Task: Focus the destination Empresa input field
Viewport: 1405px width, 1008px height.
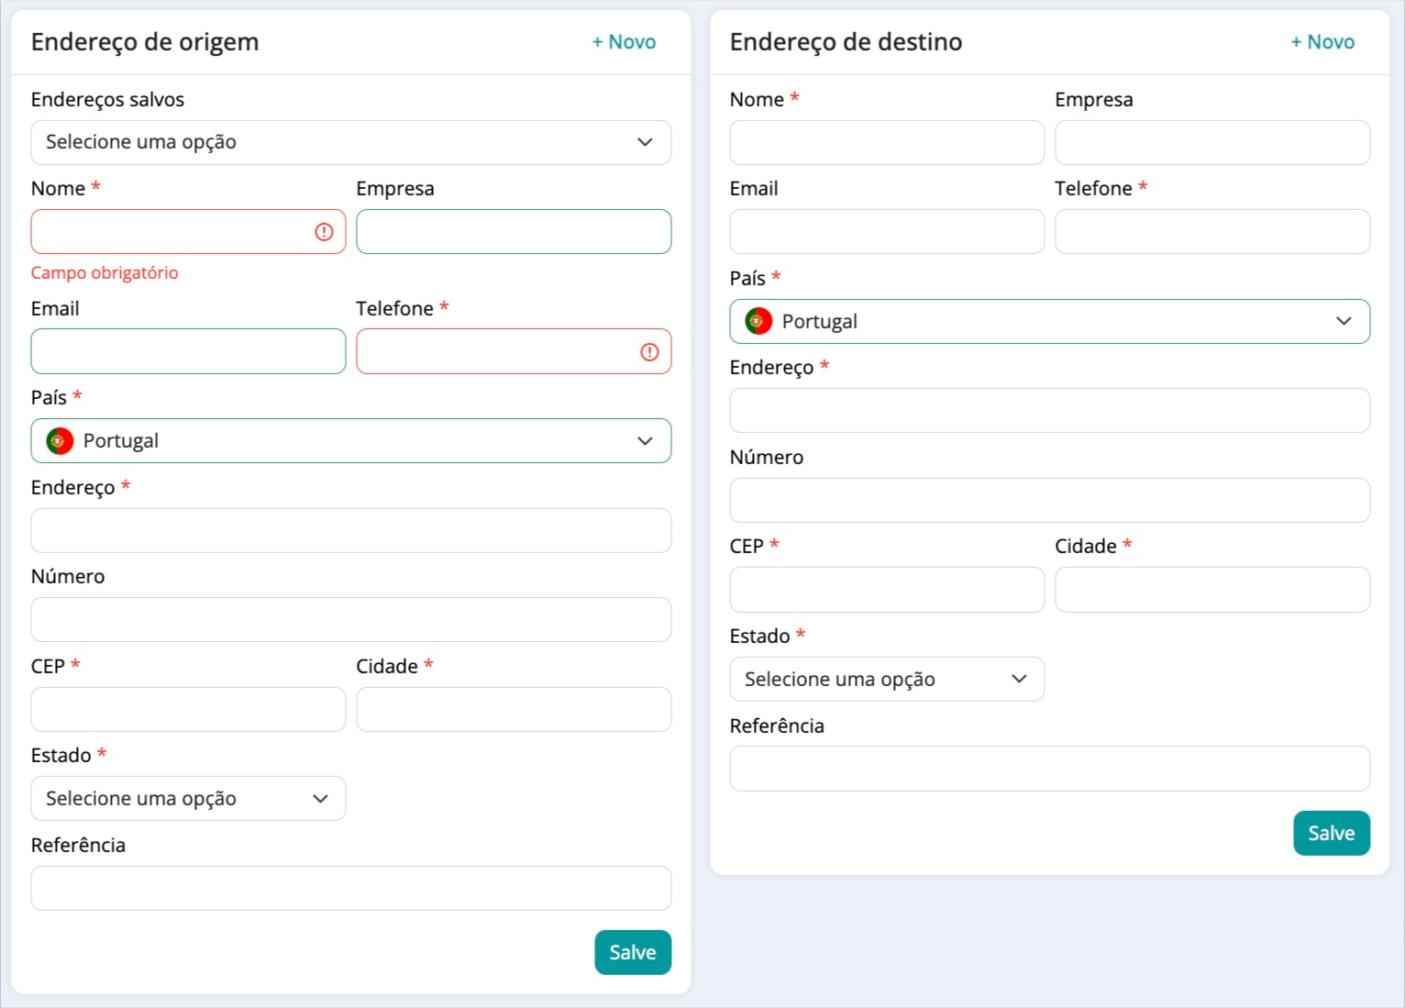Action: (1212, 142)
